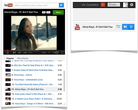The width and height of the screenshot is (138, 110).
Task: Open the 360p quality selector
Action: point(44,53)
